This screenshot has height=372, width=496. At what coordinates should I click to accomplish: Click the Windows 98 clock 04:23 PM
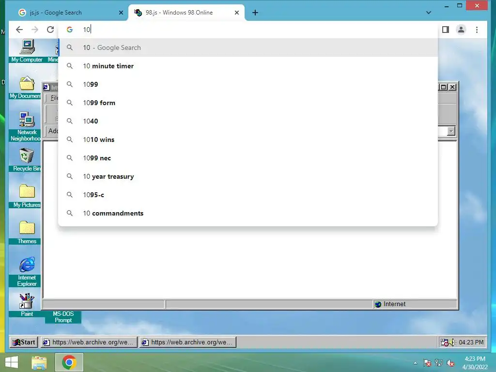coord(471,342)
